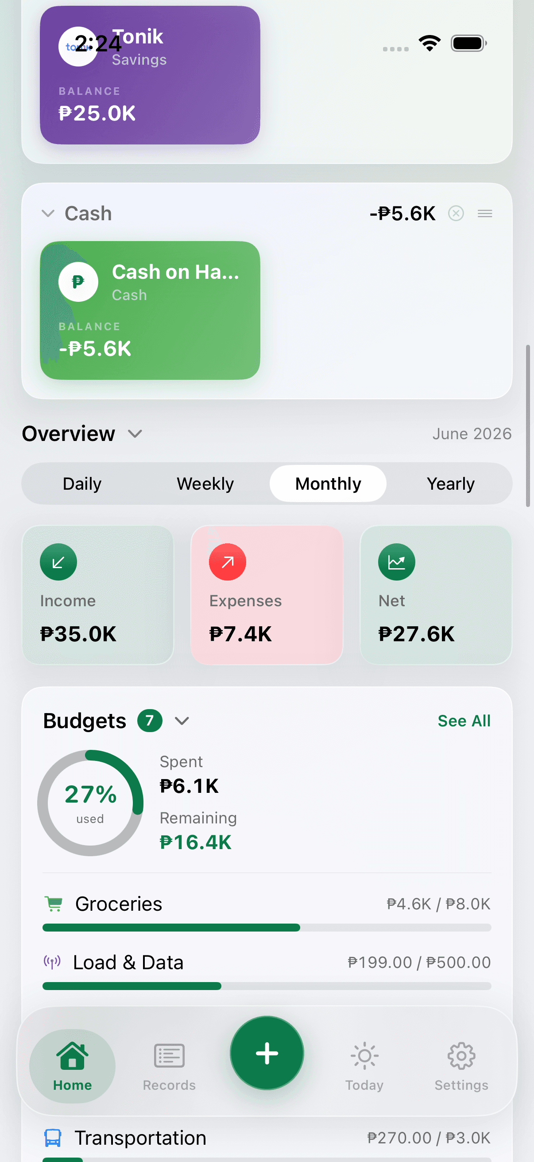Tap the Groceries budget progress bar
This screenshot has height=1162, width=534.
coord(267,928)
